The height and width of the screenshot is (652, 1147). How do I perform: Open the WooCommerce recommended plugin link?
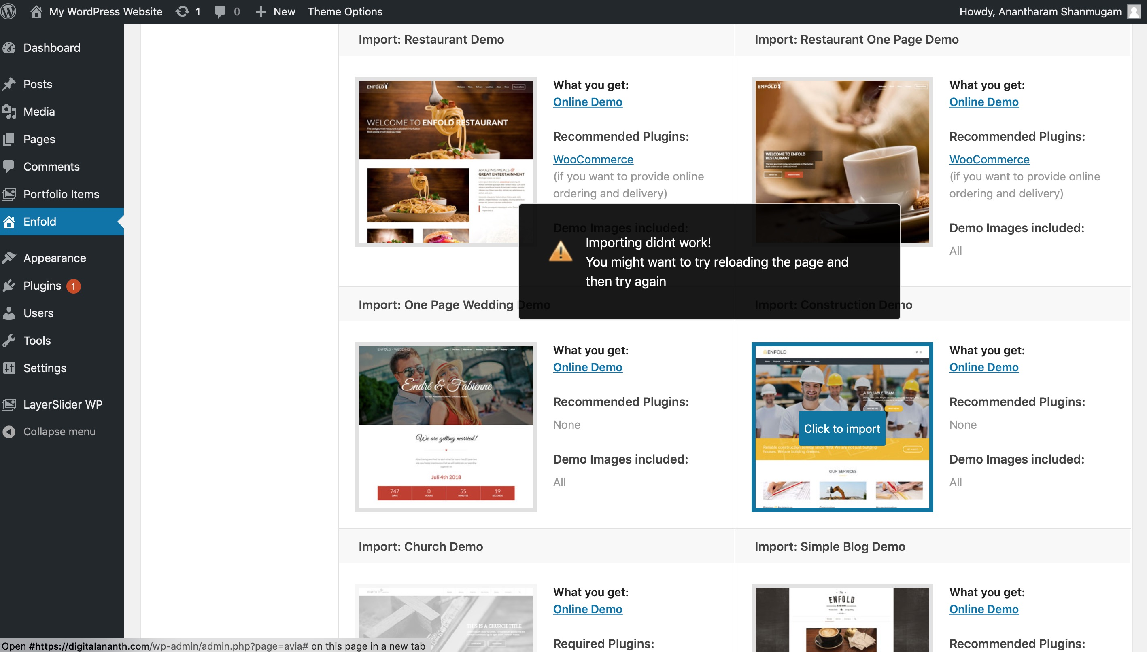tap(593, 158)
